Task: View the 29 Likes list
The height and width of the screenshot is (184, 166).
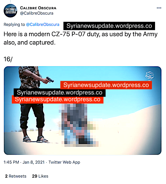Action: coord(40,176)
